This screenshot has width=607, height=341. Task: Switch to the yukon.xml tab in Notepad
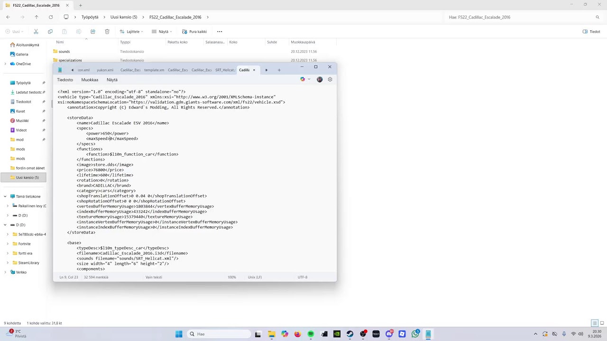[x=105, y=70]
